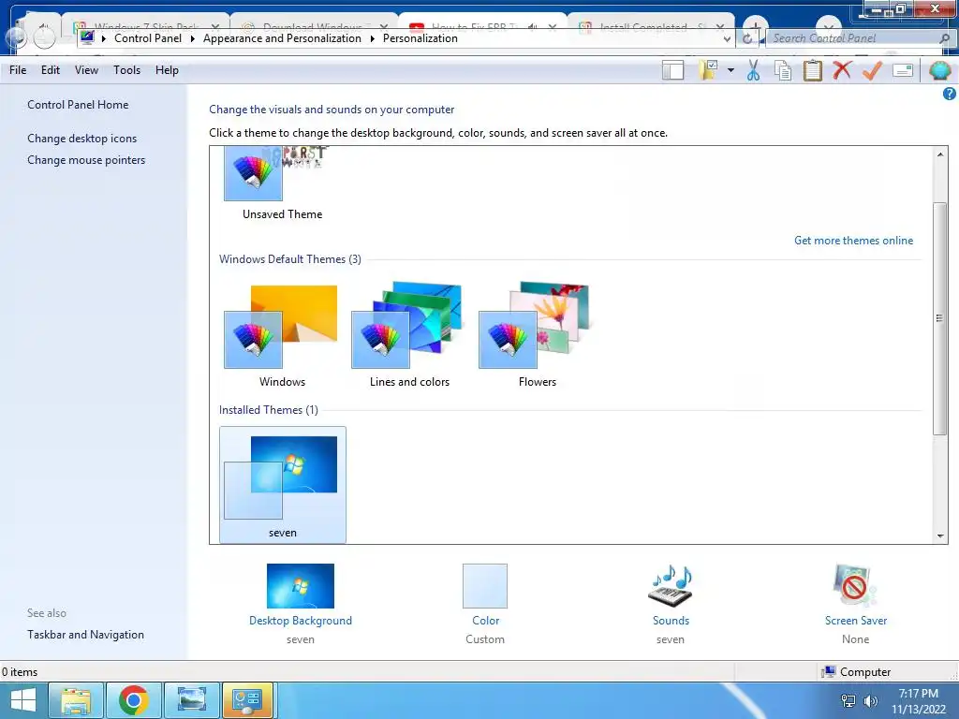The width and height of the screenshot is (959, 719).
Task: Open the Tools menu
Action: [126, 70]
